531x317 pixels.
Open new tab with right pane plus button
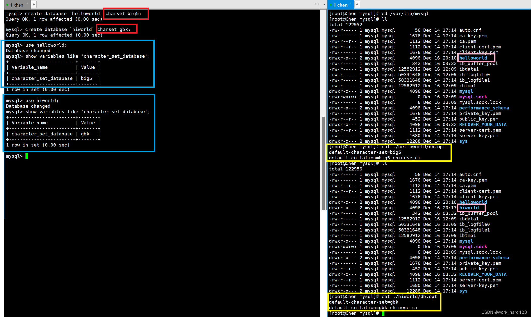357,4
